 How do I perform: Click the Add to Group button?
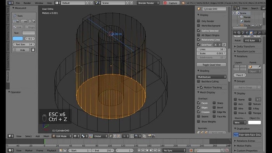[245, 87]
